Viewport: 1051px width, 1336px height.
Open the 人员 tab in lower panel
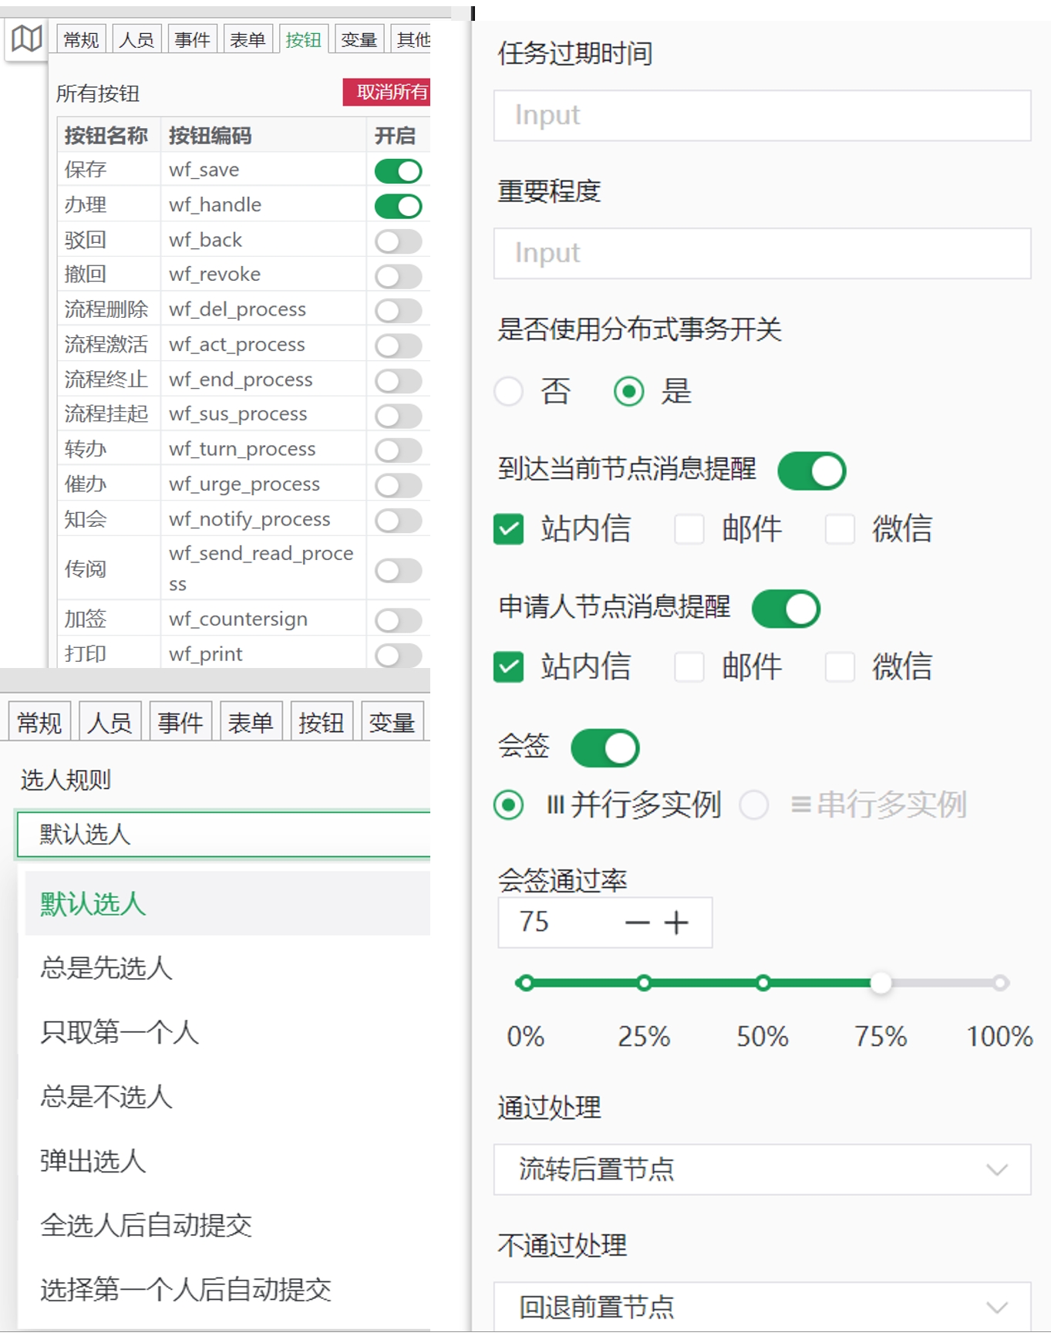point(109,723)
